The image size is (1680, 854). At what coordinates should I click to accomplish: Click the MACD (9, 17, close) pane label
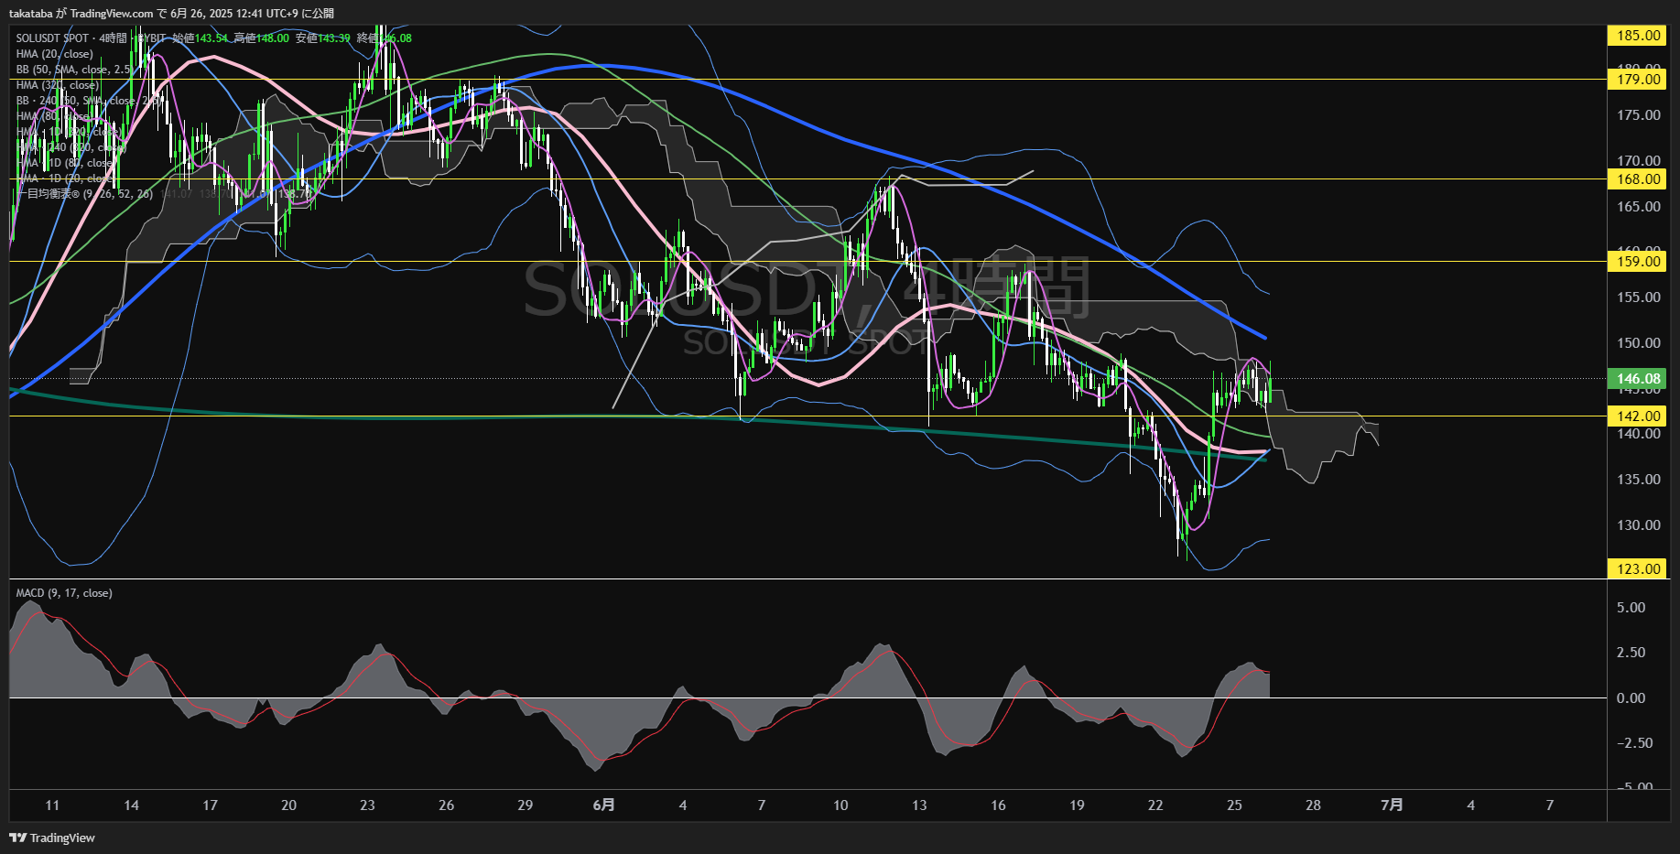pos(64,593)
